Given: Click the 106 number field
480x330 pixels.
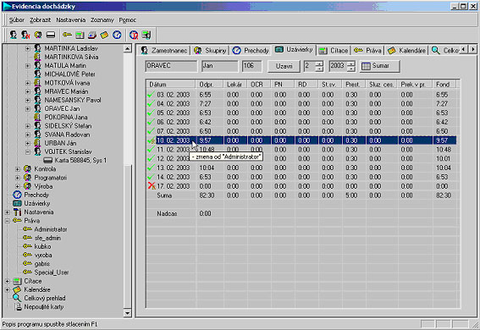Looking at the screenshot, I should pos(252,66).
